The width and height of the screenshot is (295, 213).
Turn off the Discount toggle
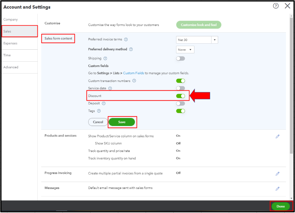pyautogui.click(x=180, y=96)
